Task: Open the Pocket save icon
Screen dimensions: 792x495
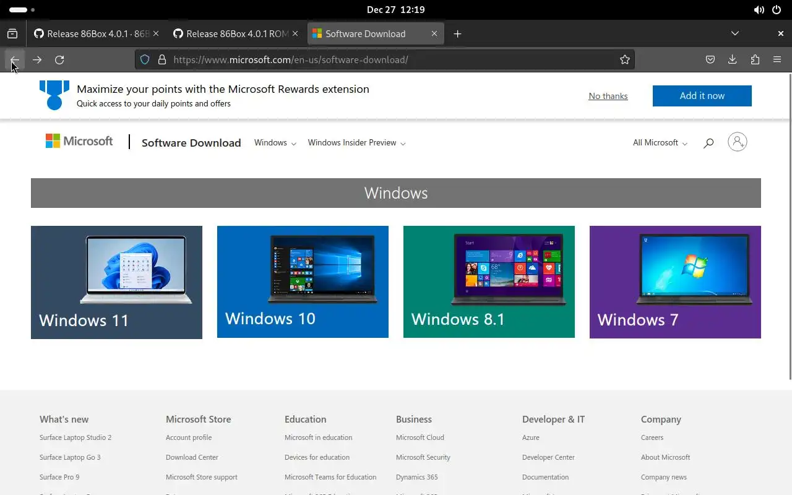Action: 710,60
